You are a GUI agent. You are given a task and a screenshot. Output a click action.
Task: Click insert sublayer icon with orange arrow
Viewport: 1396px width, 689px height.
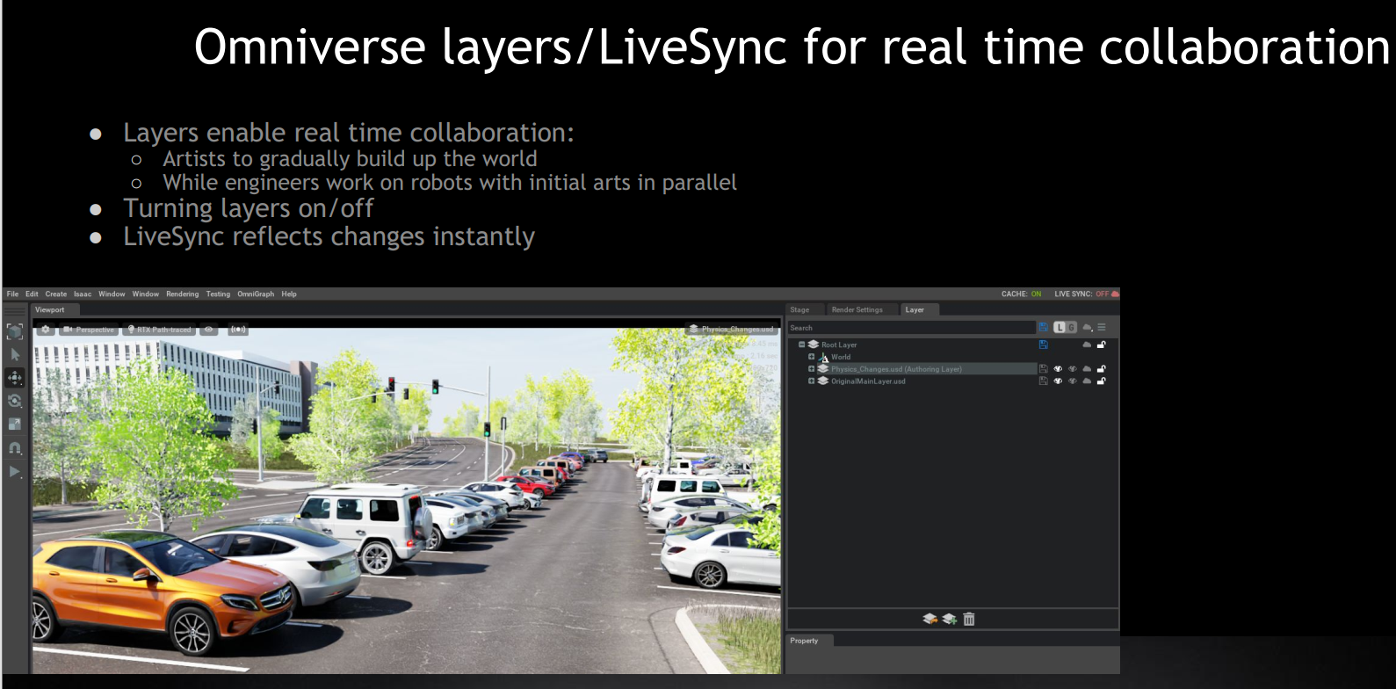click(930, 619)
